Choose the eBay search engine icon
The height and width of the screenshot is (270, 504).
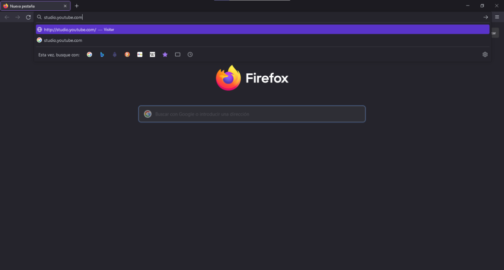click(140, 55)
